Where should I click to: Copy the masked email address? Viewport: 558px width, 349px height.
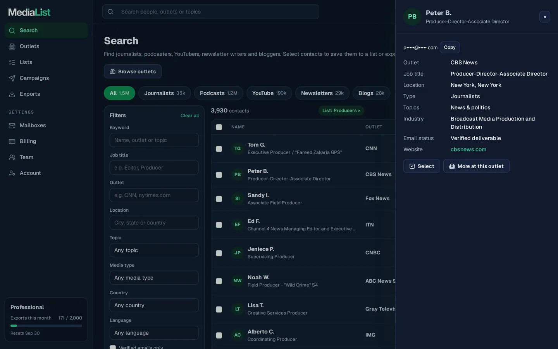[449, 47]
